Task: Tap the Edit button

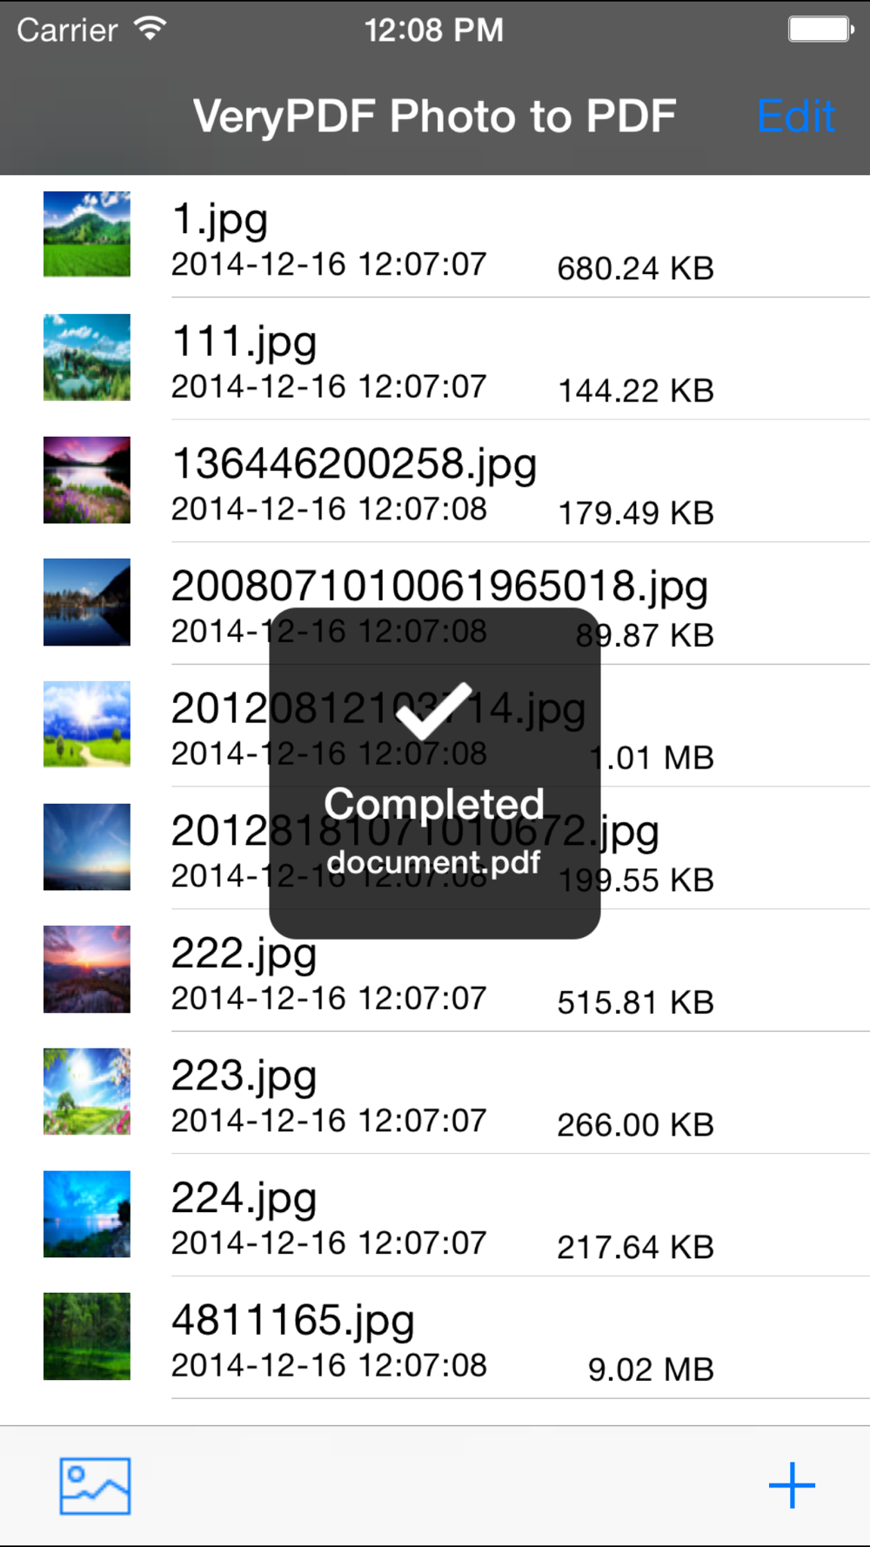Action: [796, 117]
